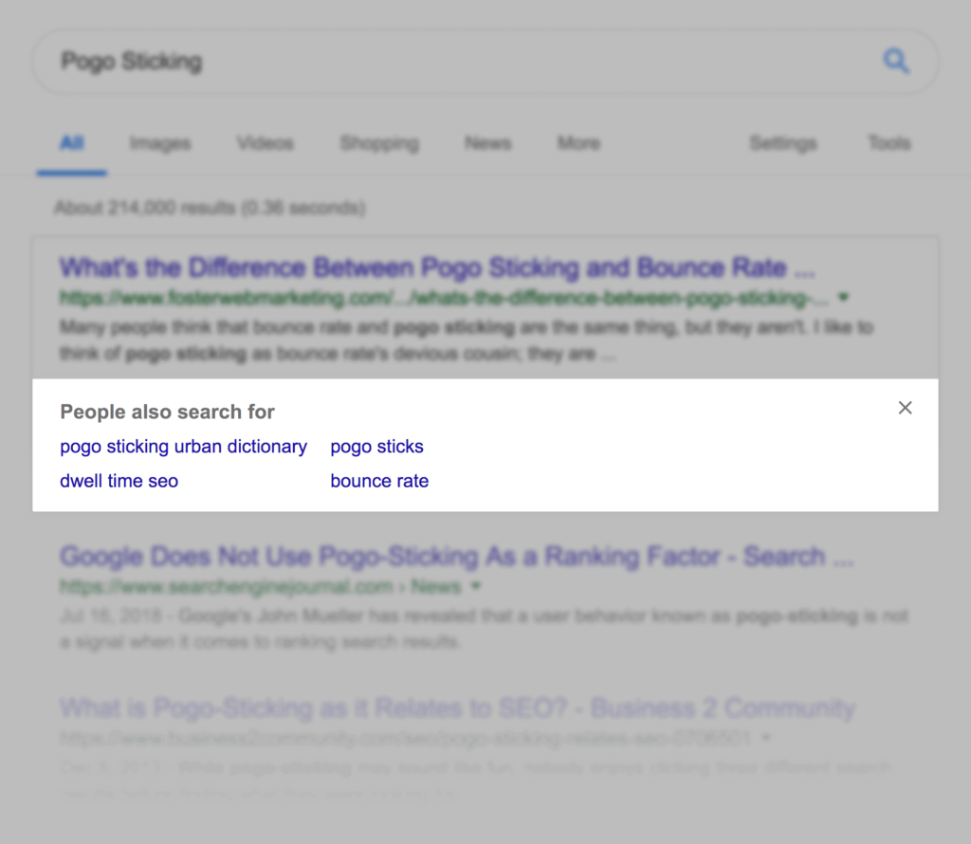This screenshot has height=844, width=971.
Task: Click the bounce rate related search
Action: [x=379, y=481]
